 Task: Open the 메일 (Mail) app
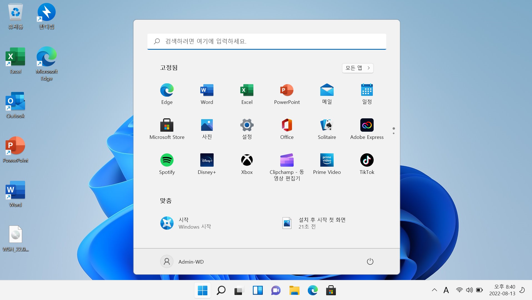coord(327,94)
